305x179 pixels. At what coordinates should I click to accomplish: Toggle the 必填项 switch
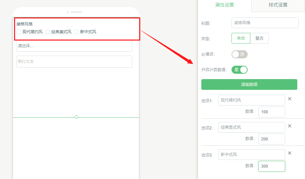coord(239,54)
